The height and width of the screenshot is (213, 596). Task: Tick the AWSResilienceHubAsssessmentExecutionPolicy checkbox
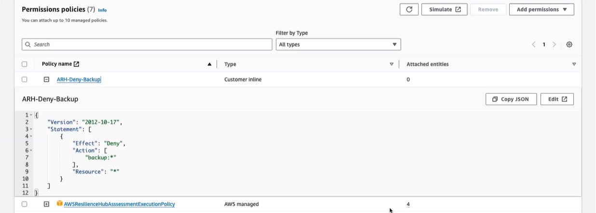[25, 204]
